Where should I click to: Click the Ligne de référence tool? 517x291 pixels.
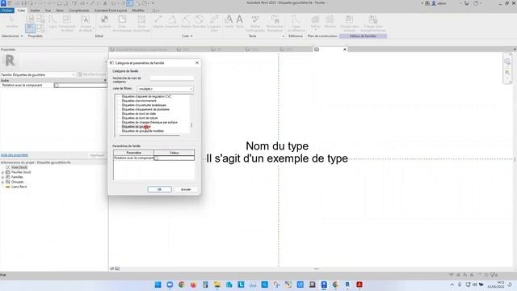tap(296, 23)
